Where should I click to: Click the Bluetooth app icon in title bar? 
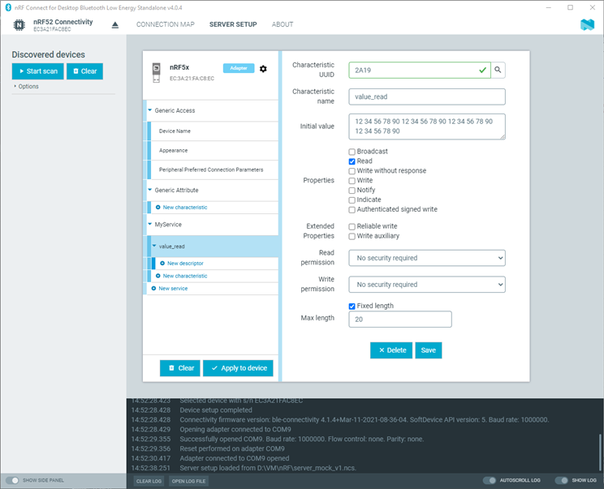click(7, 7)
